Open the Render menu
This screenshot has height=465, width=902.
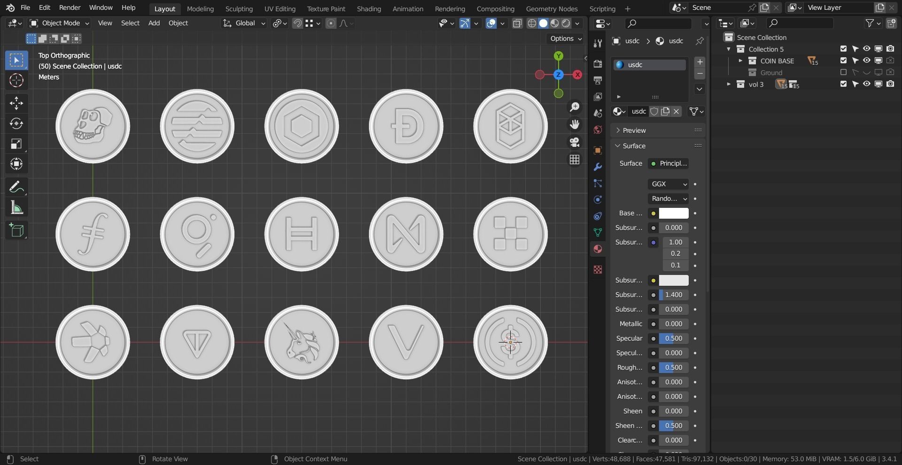70,8
